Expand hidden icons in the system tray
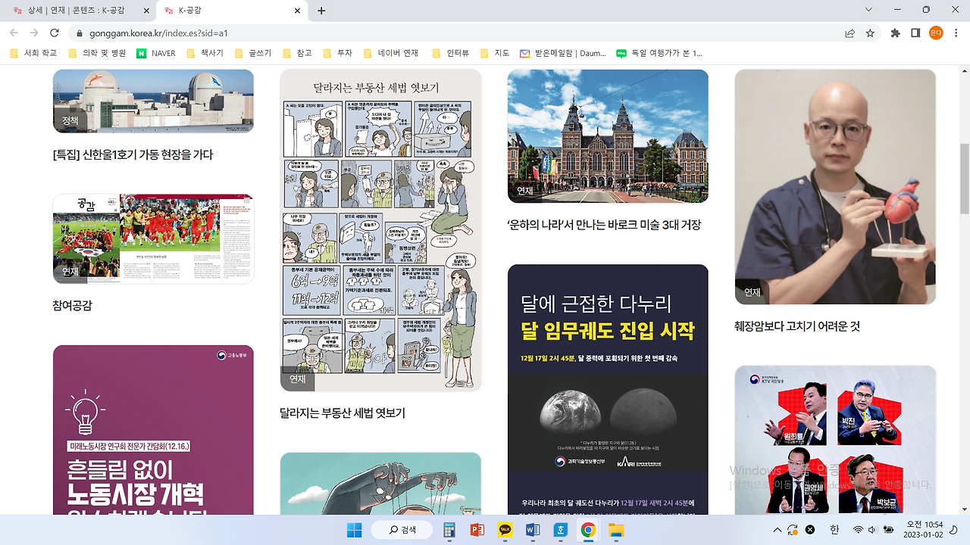 (778, 529)
